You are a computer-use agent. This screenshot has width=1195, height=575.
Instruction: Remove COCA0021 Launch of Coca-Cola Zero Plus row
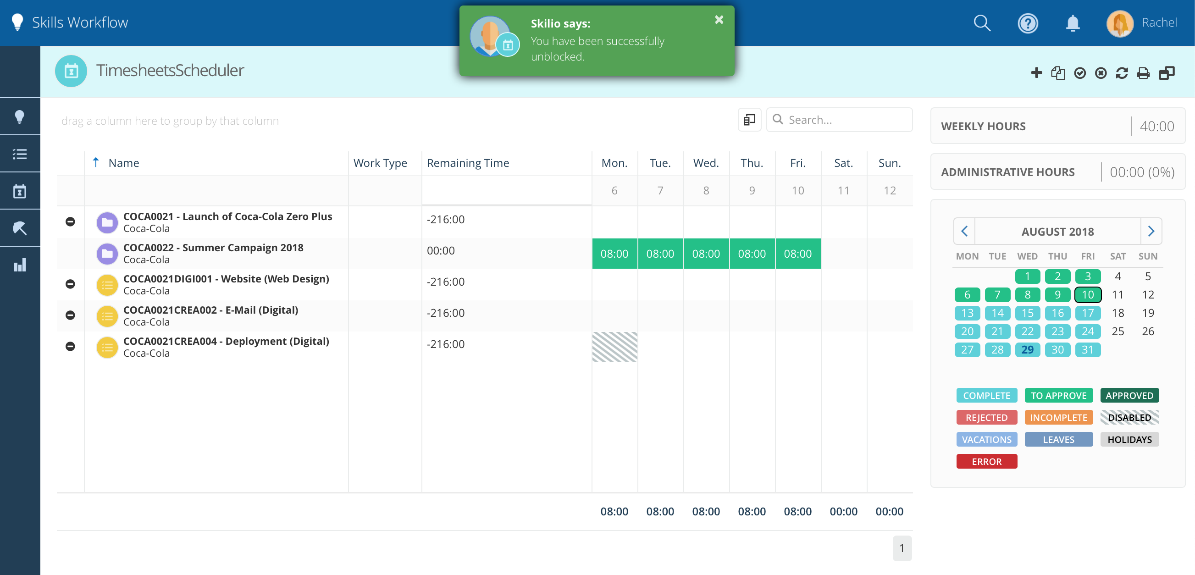click(x=70, y=221)
